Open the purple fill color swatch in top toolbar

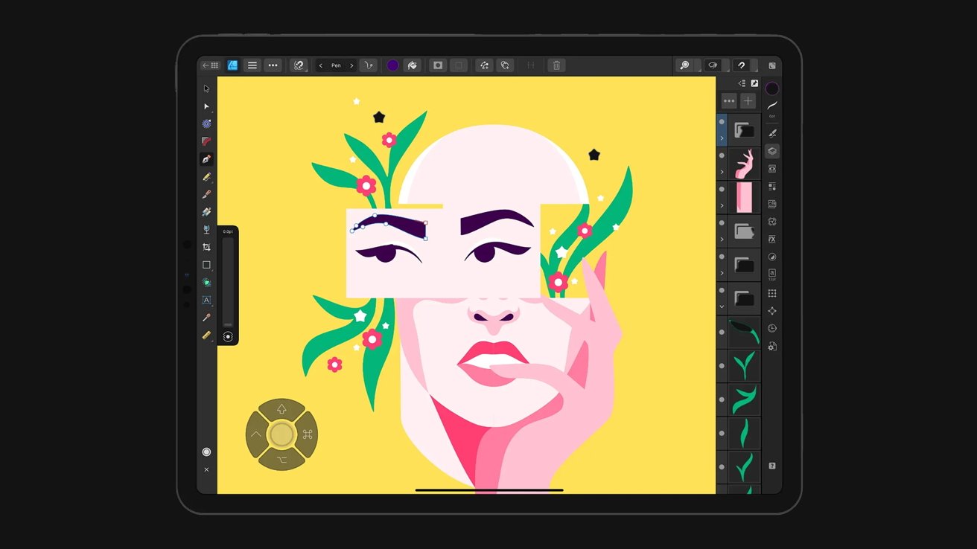[392, 65]
